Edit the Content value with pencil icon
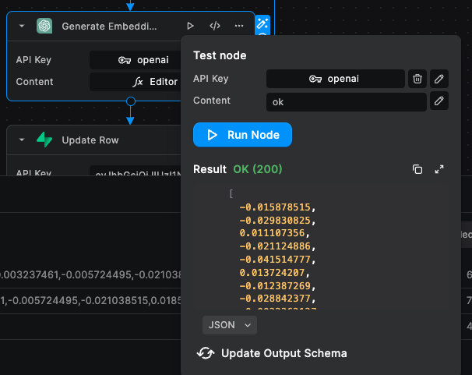Screen dimensions: 472x375 click(439, 101)
